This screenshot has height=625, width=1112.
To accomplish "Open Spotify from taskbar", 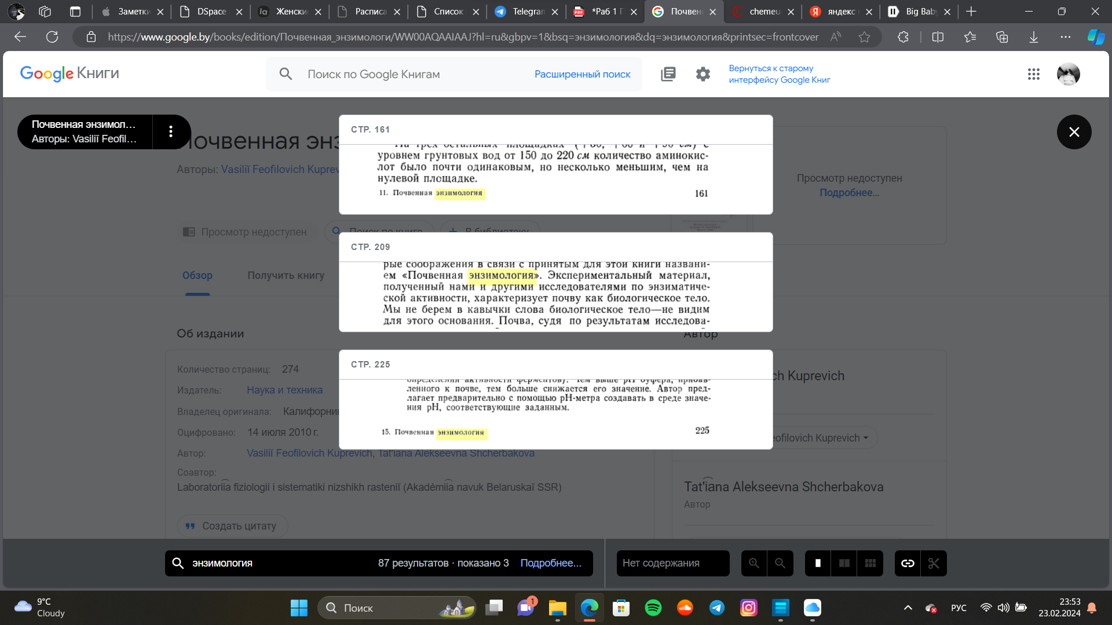I will pos(653,608).
